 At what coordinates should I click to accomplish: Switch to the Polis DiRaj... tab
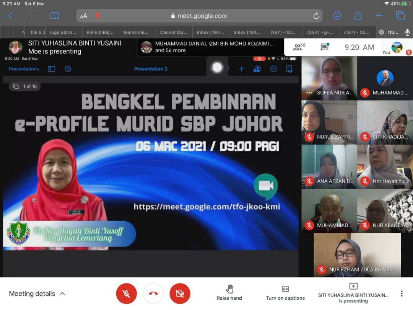click(x=101, y=33)
